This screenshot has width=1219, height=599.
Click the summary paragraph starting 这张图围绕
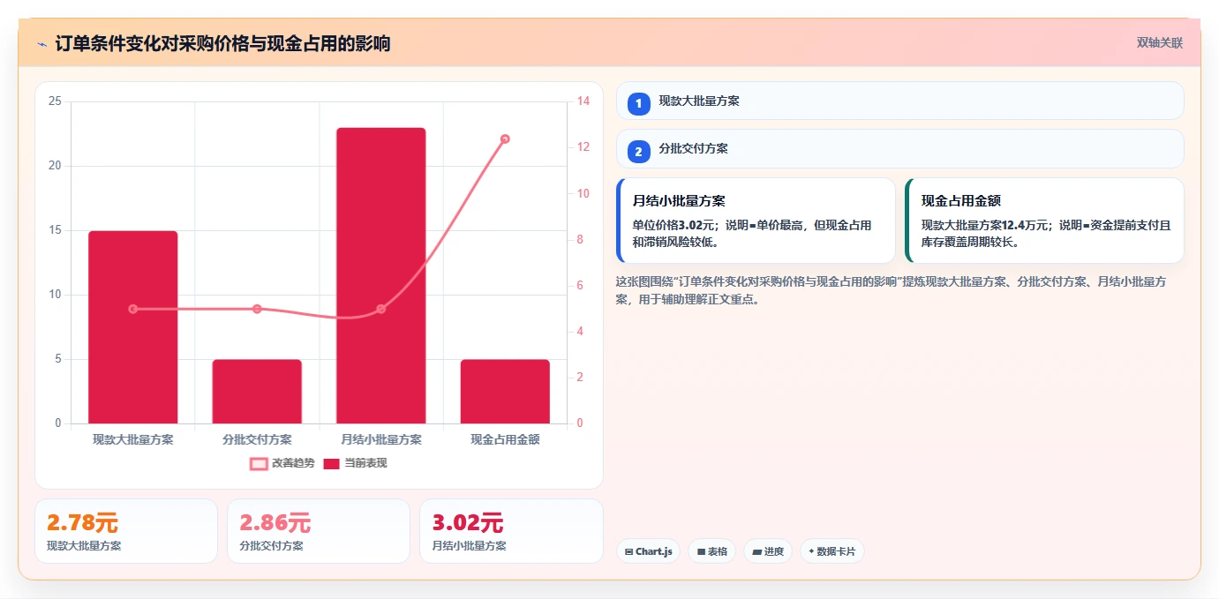[x=892, y=290]
